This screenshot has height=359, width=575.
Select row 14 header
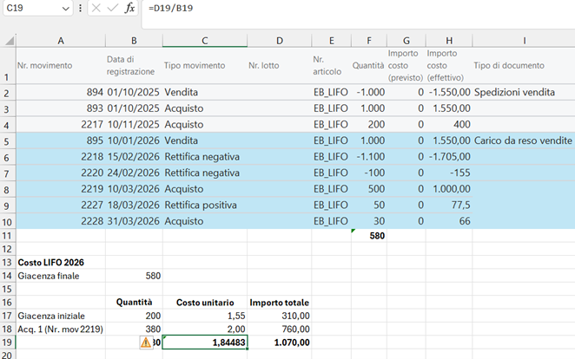point(8,275)
